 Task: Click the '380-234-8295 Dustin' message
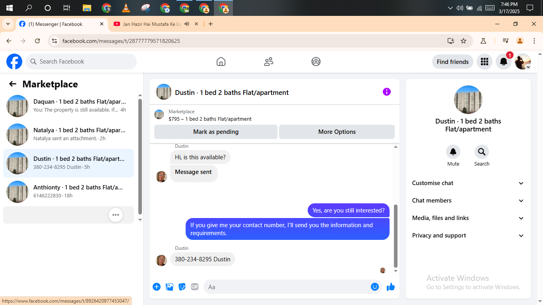203,259
